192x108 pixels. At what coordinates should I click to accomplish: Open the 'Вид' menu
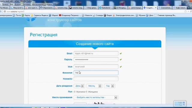point(11,4)
